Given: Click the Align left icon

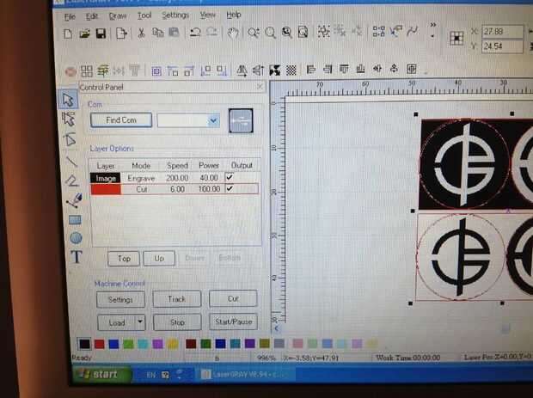Looking at the screenshot, I should click(310, 70).
